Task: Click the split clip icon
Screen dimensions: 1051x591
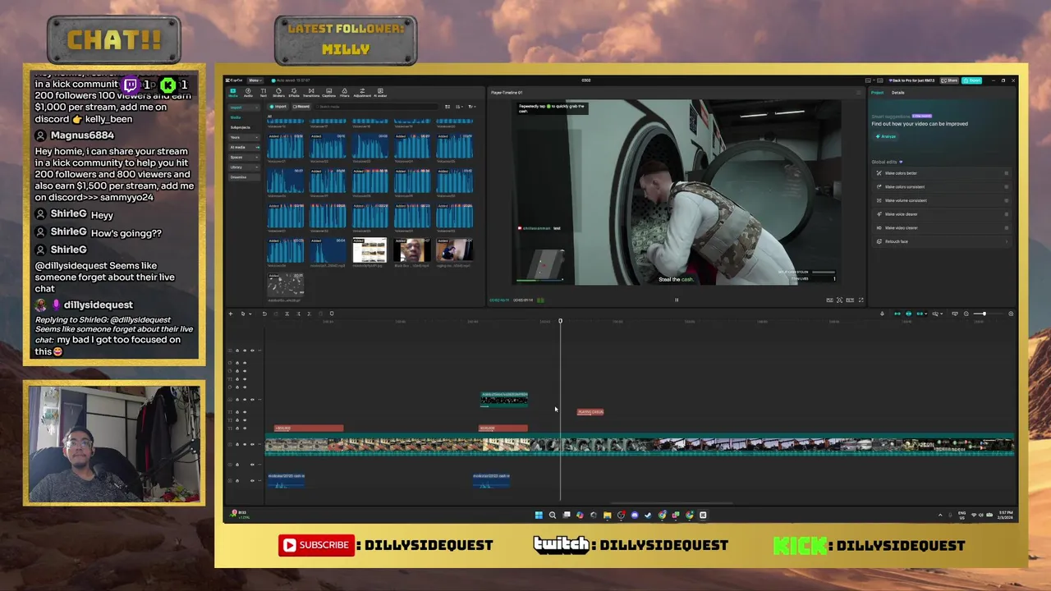Action: point(287,314)
